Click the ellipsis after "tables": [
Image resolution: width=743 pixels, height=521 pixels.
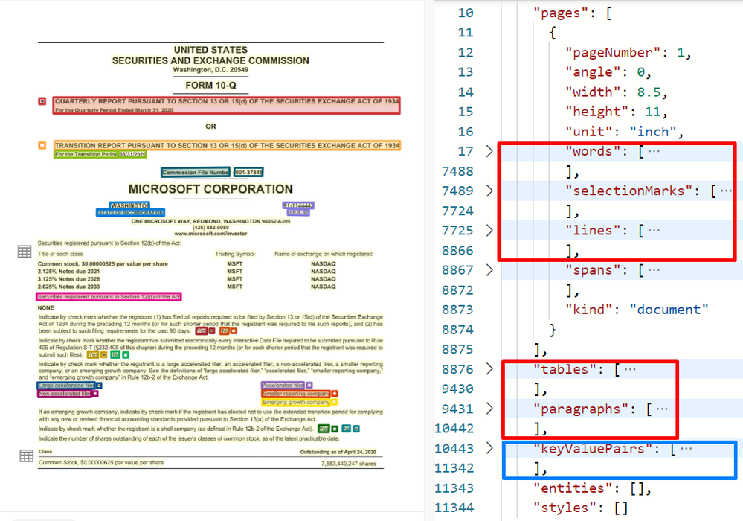(630, 369)
